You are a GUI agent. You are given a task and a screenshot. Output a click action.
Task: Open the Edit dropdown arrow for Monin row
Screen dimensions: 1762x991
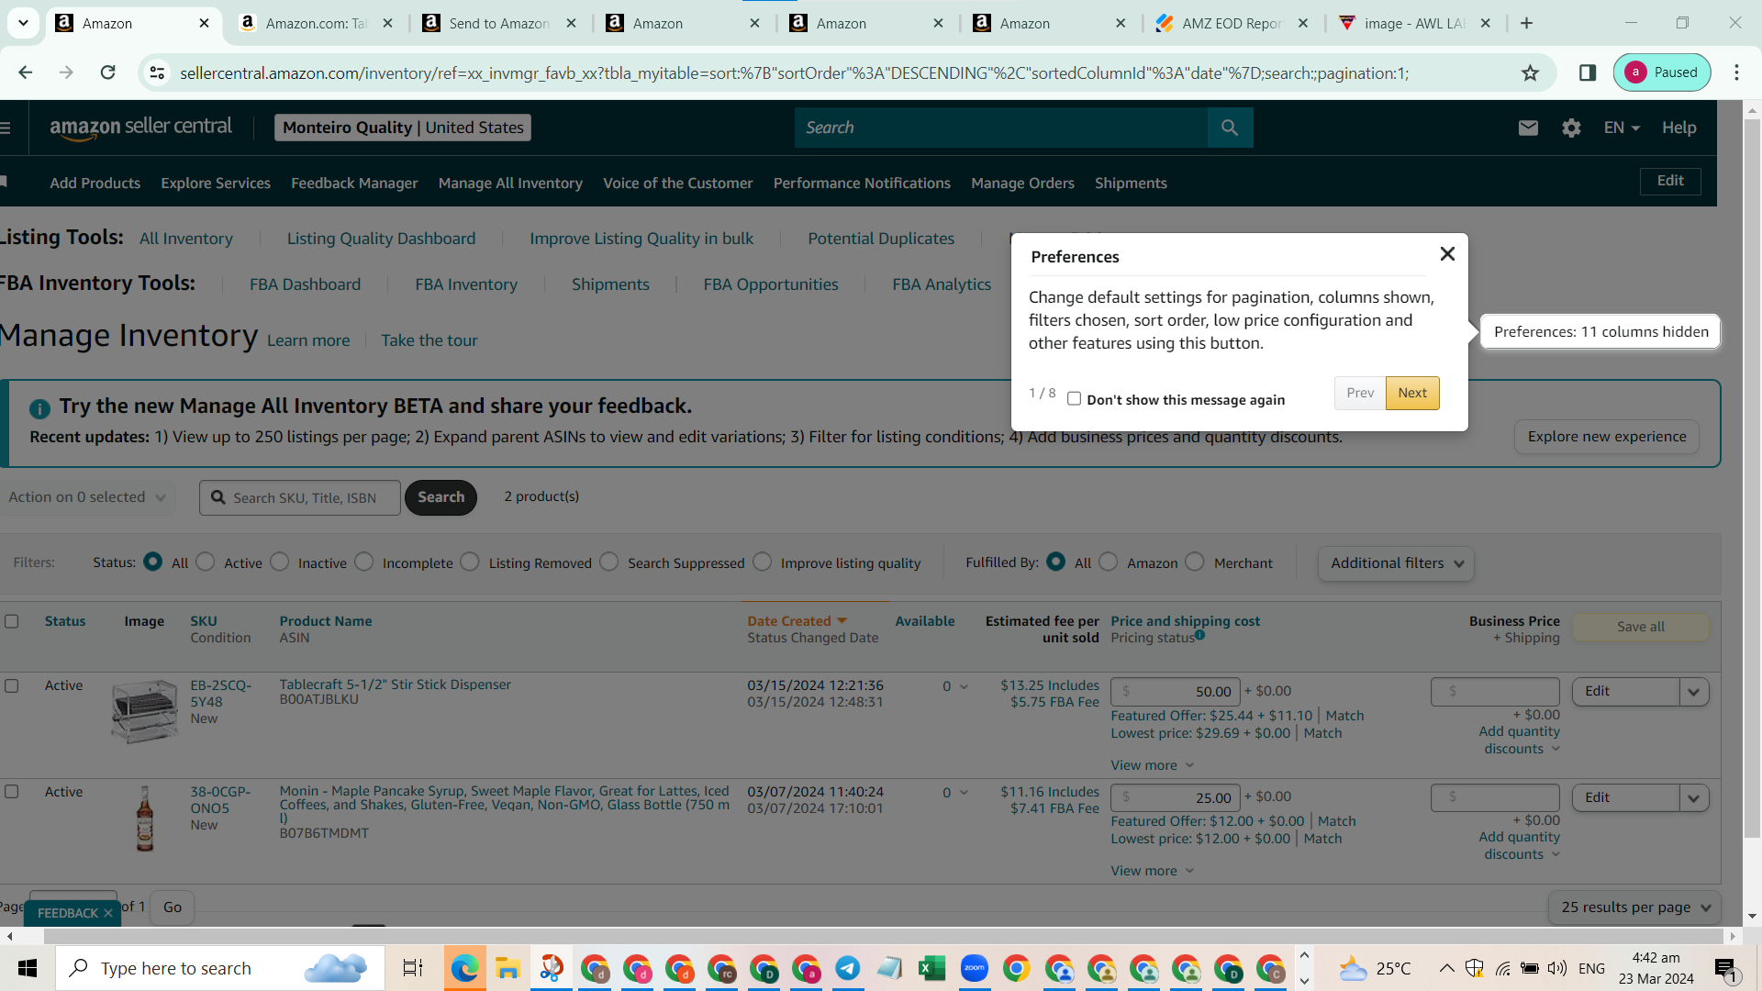coord(1694,798)
